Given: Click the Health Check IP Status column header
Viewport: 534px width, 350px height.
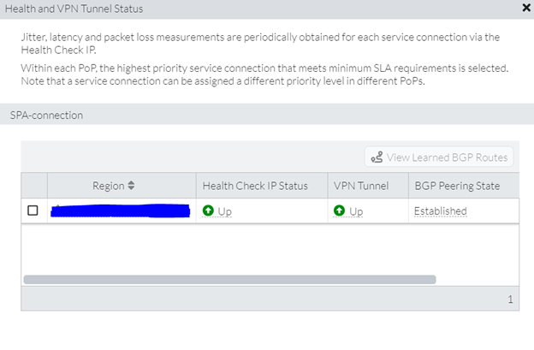Looking at the screenshot, I should click(x=254, y=186).
